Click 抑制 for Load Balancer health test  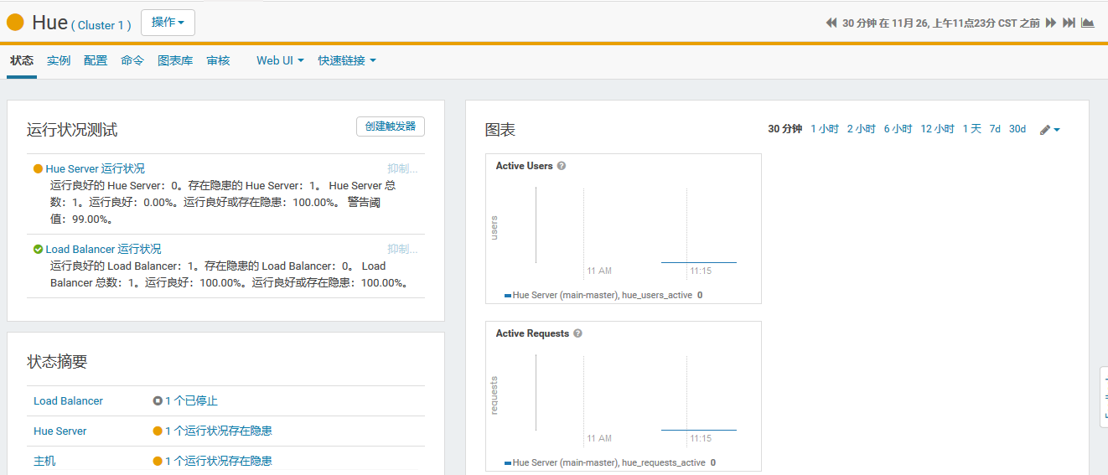(402, 249)
